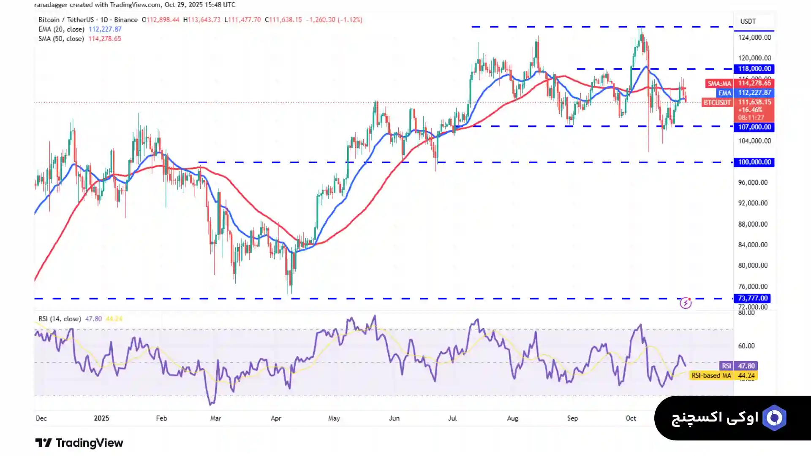Click the purple RSI value tag

(x=726, y=366)
